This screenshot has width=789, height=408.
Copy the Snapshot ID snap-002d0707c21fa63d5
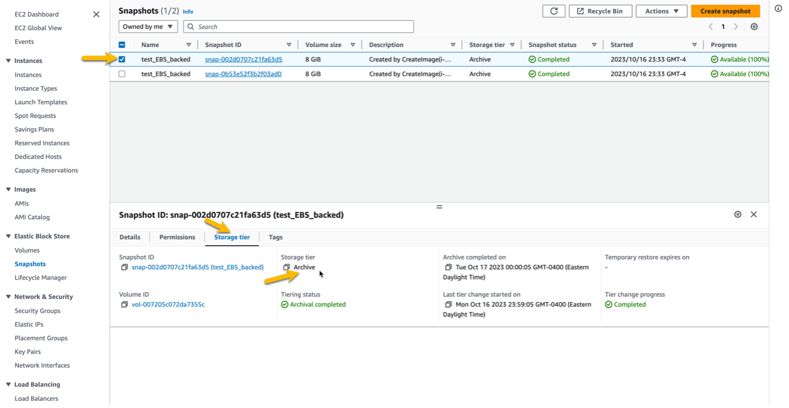[126, 267]
